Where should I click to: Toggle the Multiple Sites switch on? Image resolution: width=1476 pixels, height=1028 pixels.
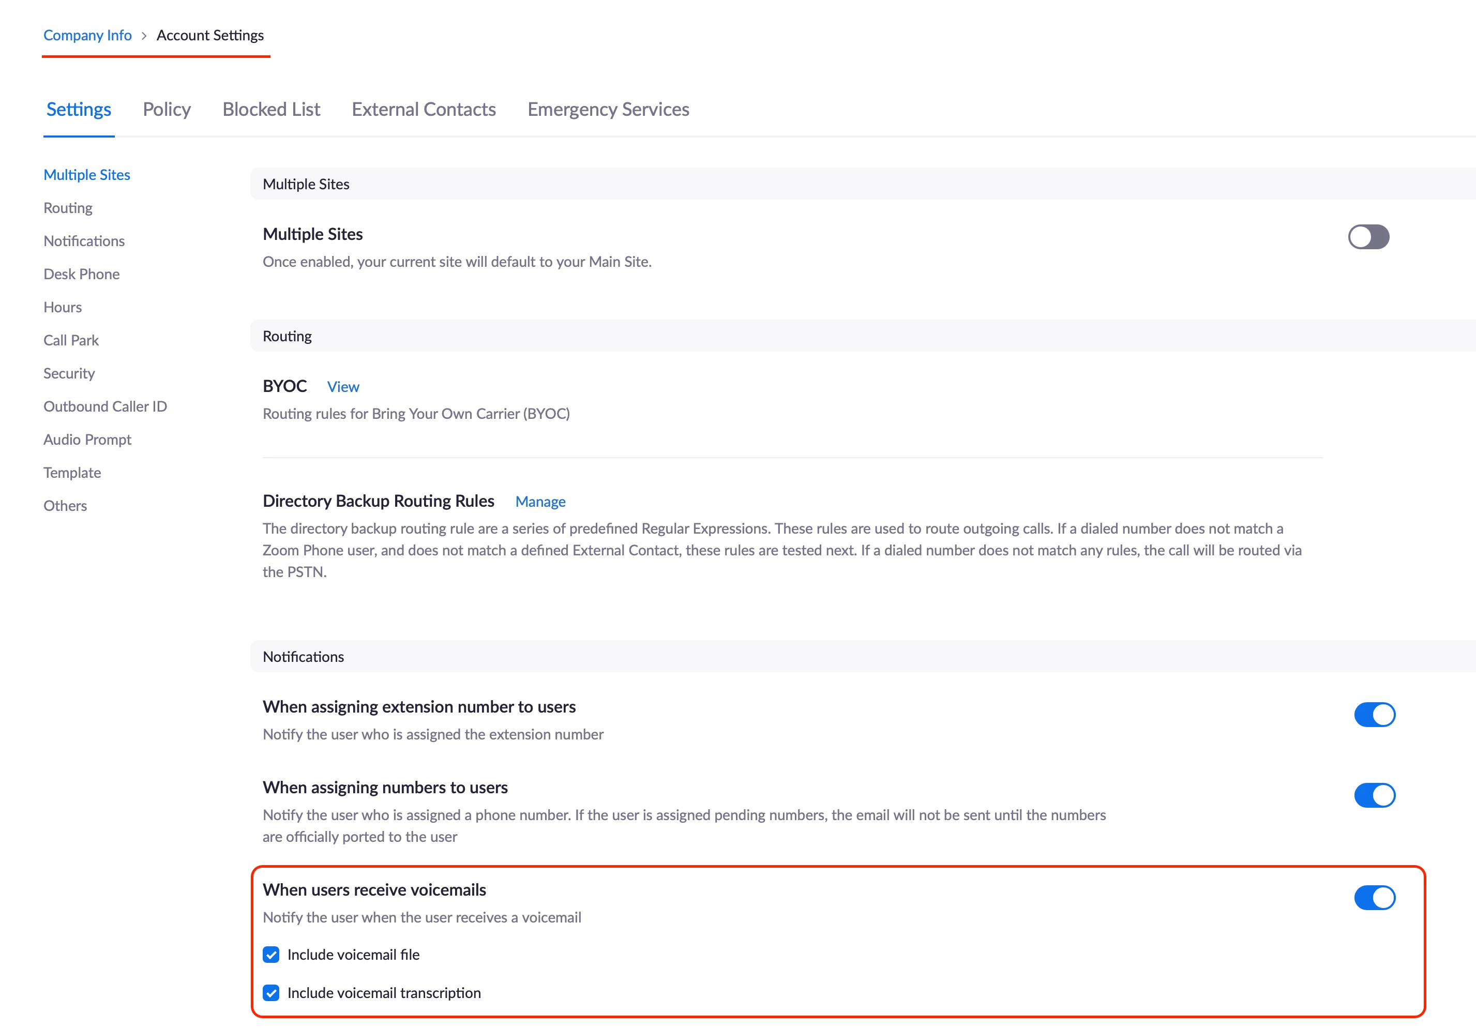pyautogui.click(x=1368, y=237)
